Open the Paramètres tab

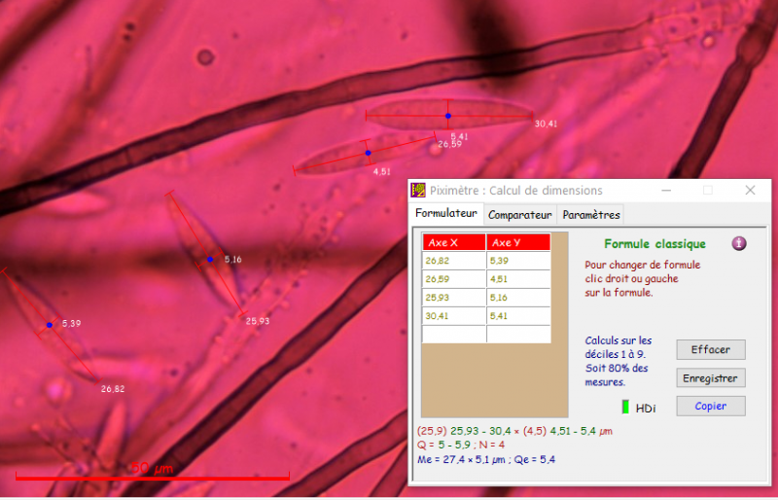click(590, 215)
